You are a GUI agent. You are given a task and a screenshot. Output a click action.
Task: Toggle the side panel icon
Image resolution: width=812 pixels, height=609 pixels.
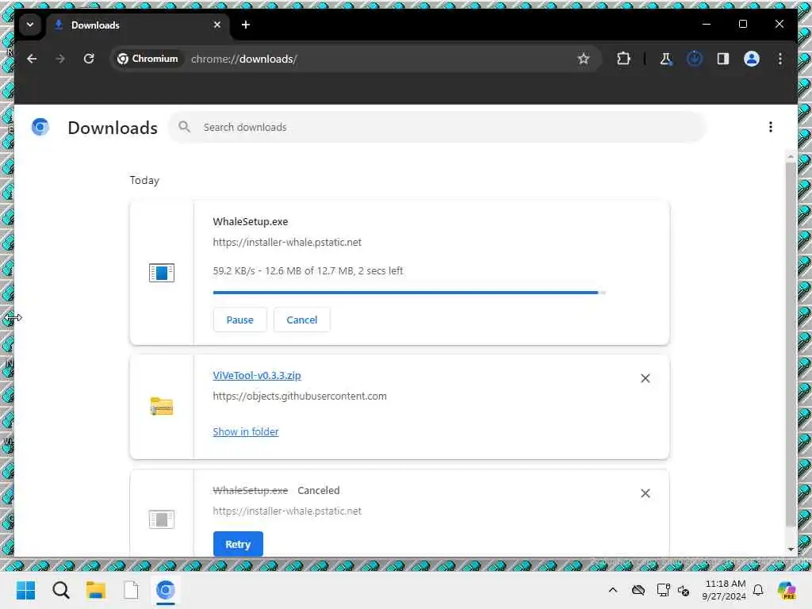click(x=723, y=59)
